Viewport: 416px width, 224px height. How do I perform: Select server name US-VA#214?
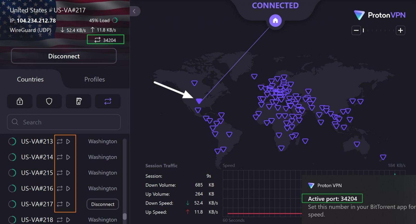37,157
